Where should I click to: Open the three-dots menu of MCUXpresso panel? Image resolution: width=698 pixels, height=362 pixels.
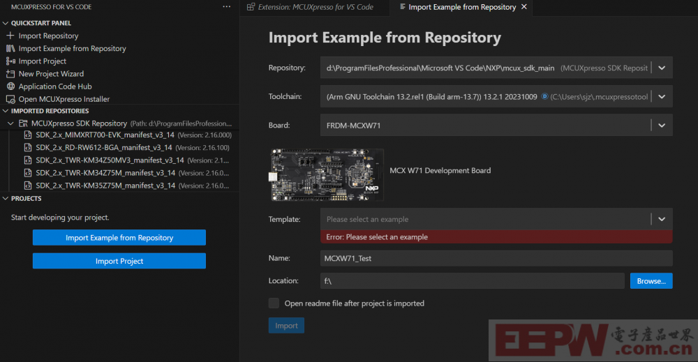[x=227, y=7]
